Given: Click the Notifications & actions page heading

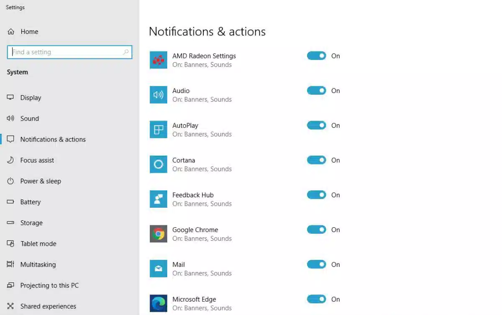Looking at the screenshot, I should tap(207, 32).
